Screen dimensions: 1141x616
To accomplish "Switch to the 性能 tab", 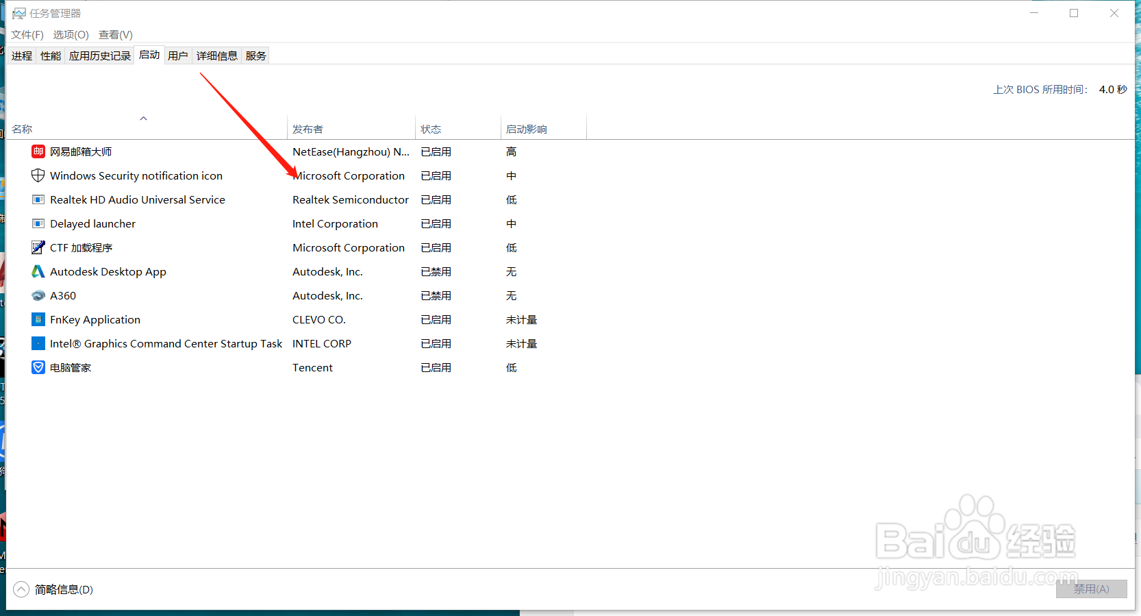I will click(51, 56).
